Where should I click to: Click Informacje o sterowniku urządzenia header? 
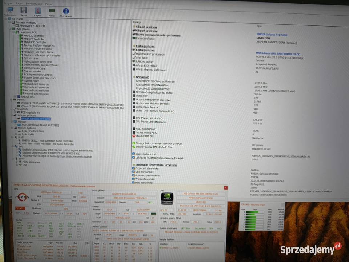click(x=156, y=165)
